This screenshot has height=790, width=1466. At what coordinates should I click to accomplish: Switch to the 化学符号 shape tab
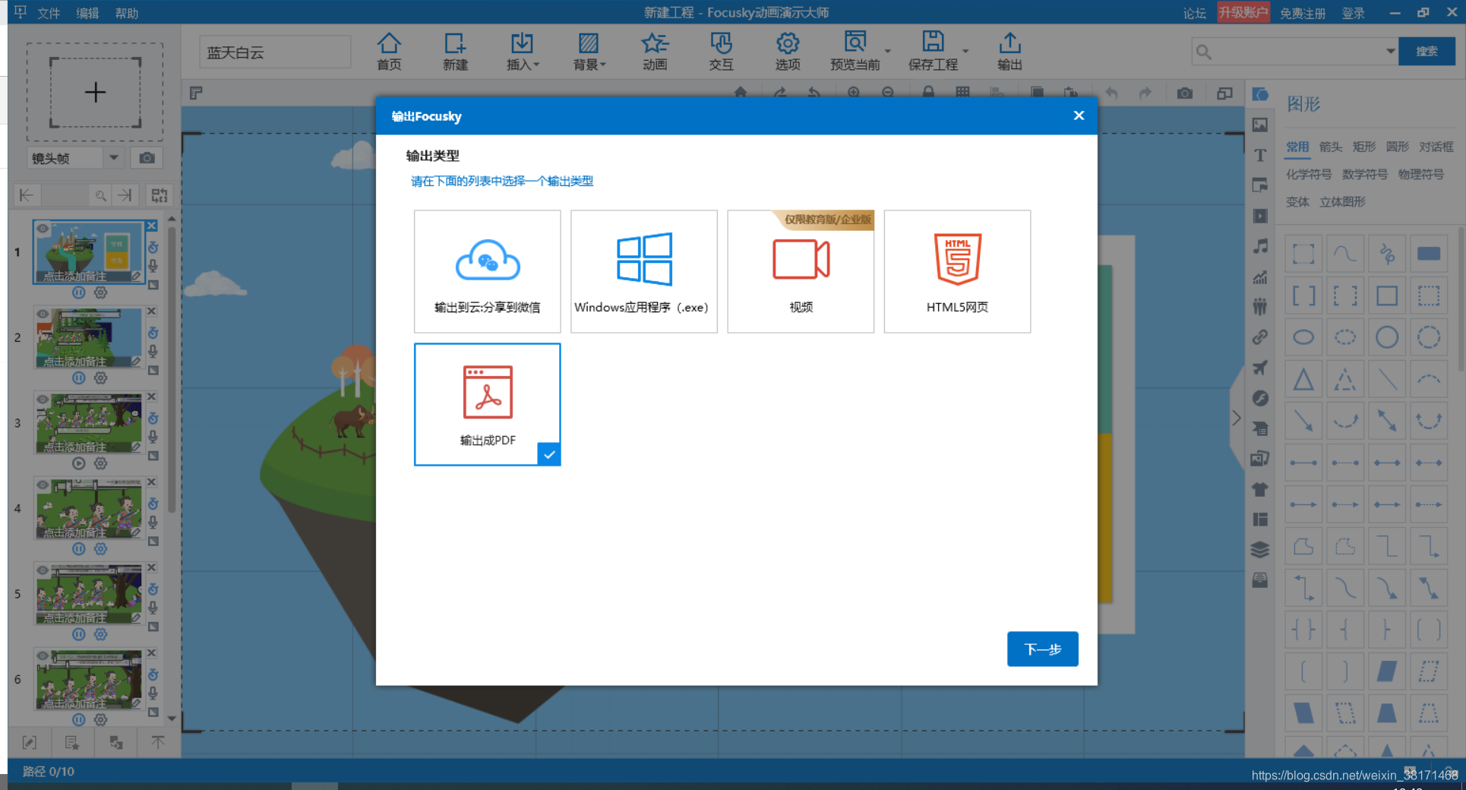tap(1308, 174)
